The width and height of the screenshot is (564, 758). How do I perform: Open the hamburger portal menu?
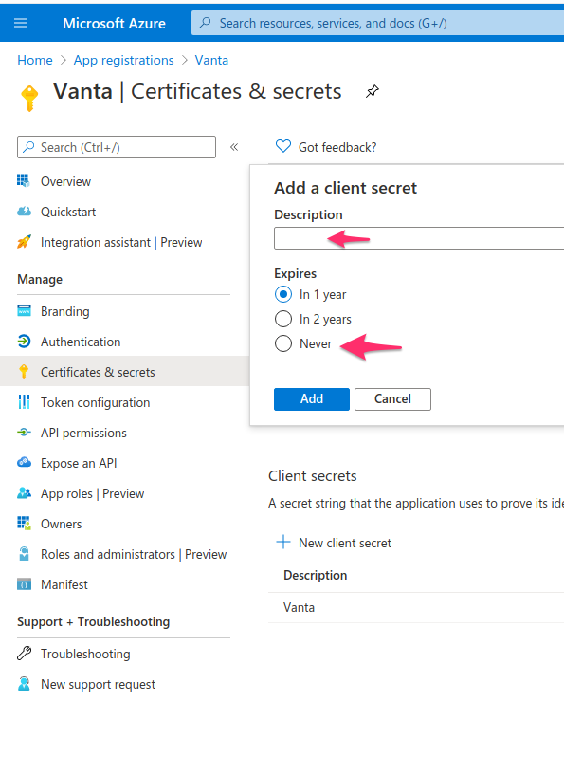[x=21, y=23]
